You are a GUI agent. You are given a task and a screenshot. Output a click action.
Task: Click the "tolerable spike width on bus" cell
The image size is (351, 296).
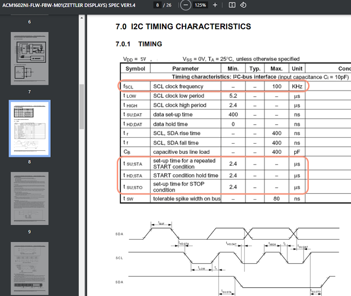point(187,199)
